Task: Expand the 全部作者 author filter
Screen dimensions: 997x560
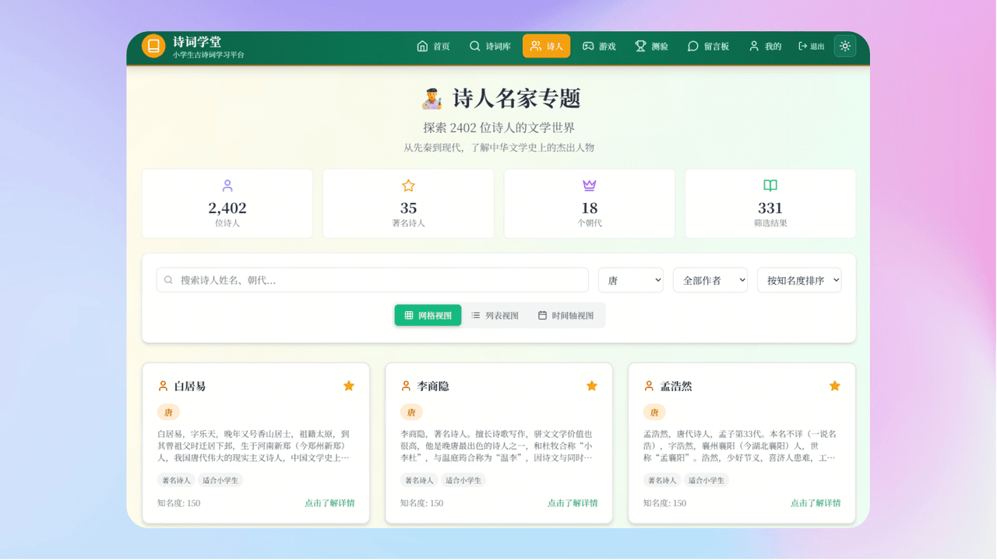Action: (x=710, y=280)
